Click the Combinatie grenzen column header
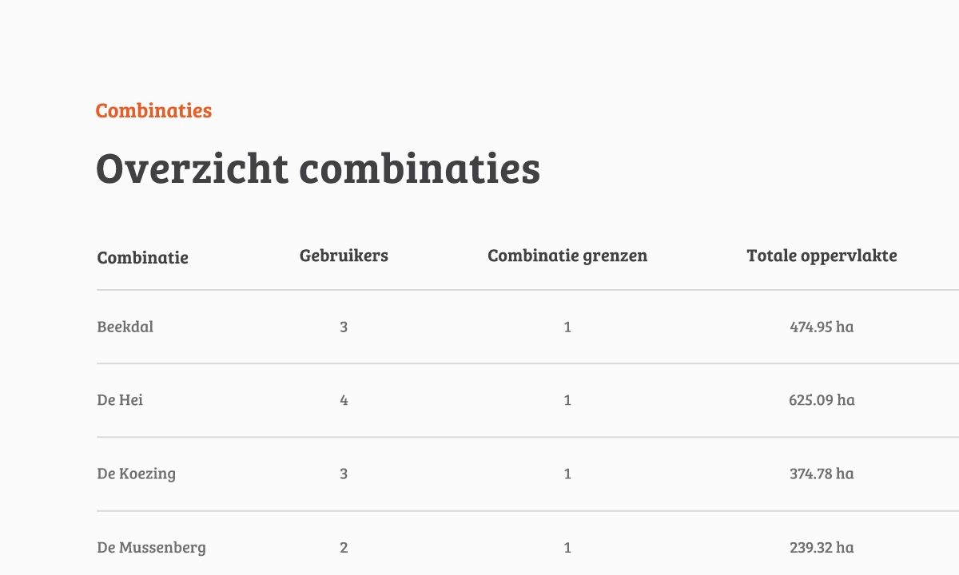The width and height of the screenshot is (959, 575). 567,256
